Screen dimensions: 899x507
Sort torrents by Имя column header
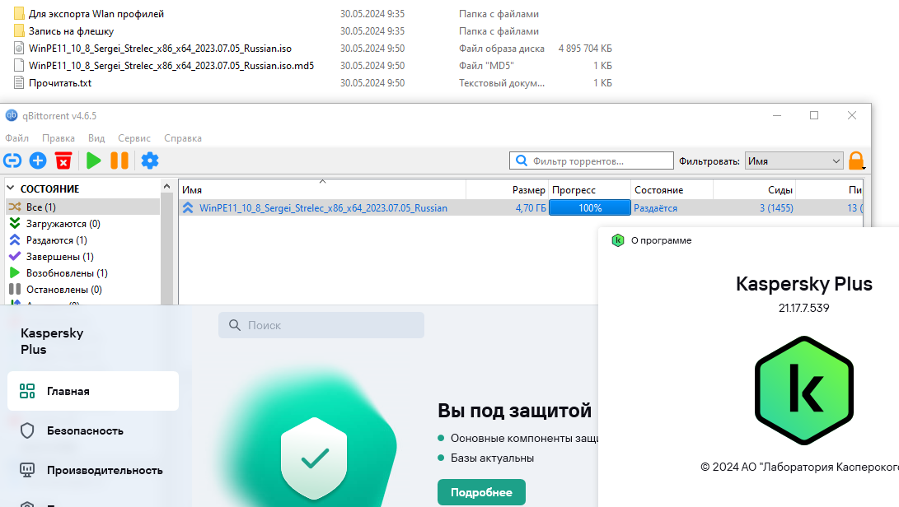(x=322, y=189)
